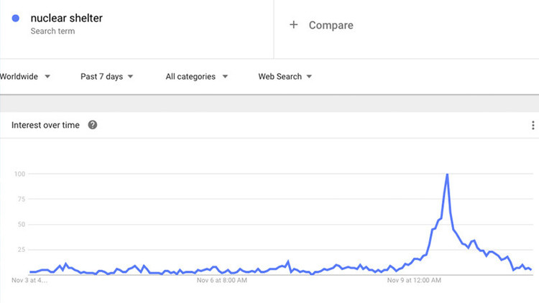Click the plus icon next to Compare
Viewport: 539px width, 303px height.
pyautogui.click(x=293, y=25)
